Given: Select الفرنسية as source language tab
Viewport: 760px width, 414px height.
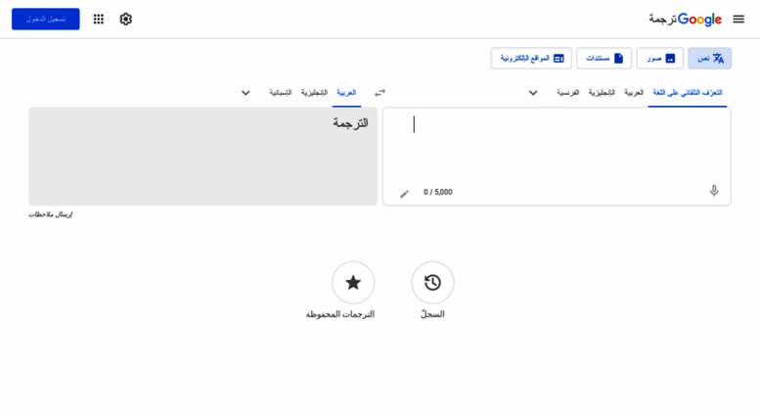Looking at the screenshot, I should 567,93.
